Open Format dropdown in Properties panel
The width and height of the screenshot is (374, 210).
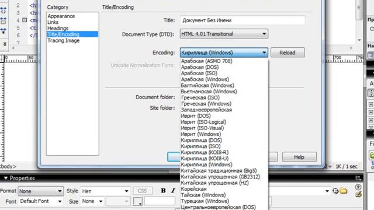pos(41,191)
